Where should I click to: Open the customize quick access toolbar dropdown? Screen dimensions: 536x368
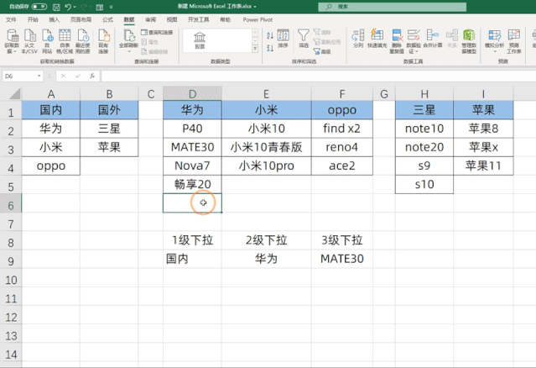pyautogui.click(x=111, y=7)
